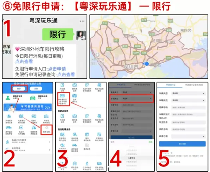Click the S31 road badge at the map's top left
The image size is (210, 172).
[x=105, y=23]
